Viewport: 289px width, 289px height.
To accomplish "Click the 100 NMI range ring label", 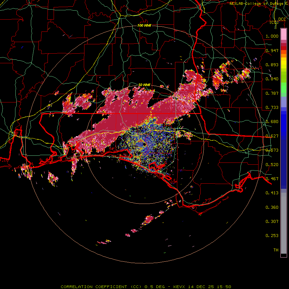I will (x=144, y=25).
